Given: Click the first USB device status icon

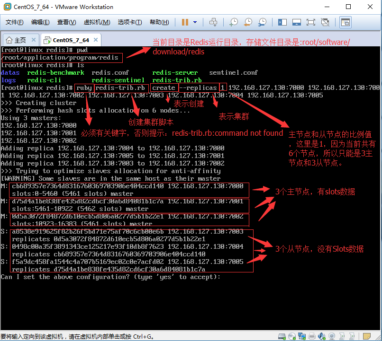Looking at the screenshot, I should tap(342, 336).
